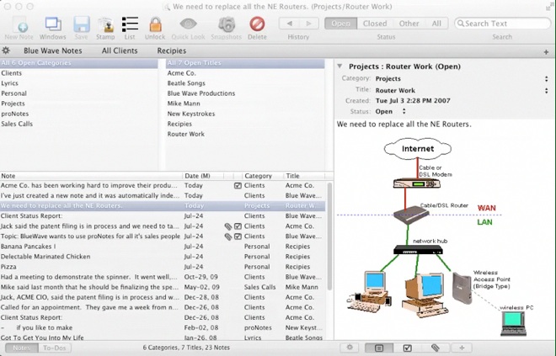Open Recipies bookmark
The width and height of the screenshot is (556, 356).
click(x=172, y=50)
